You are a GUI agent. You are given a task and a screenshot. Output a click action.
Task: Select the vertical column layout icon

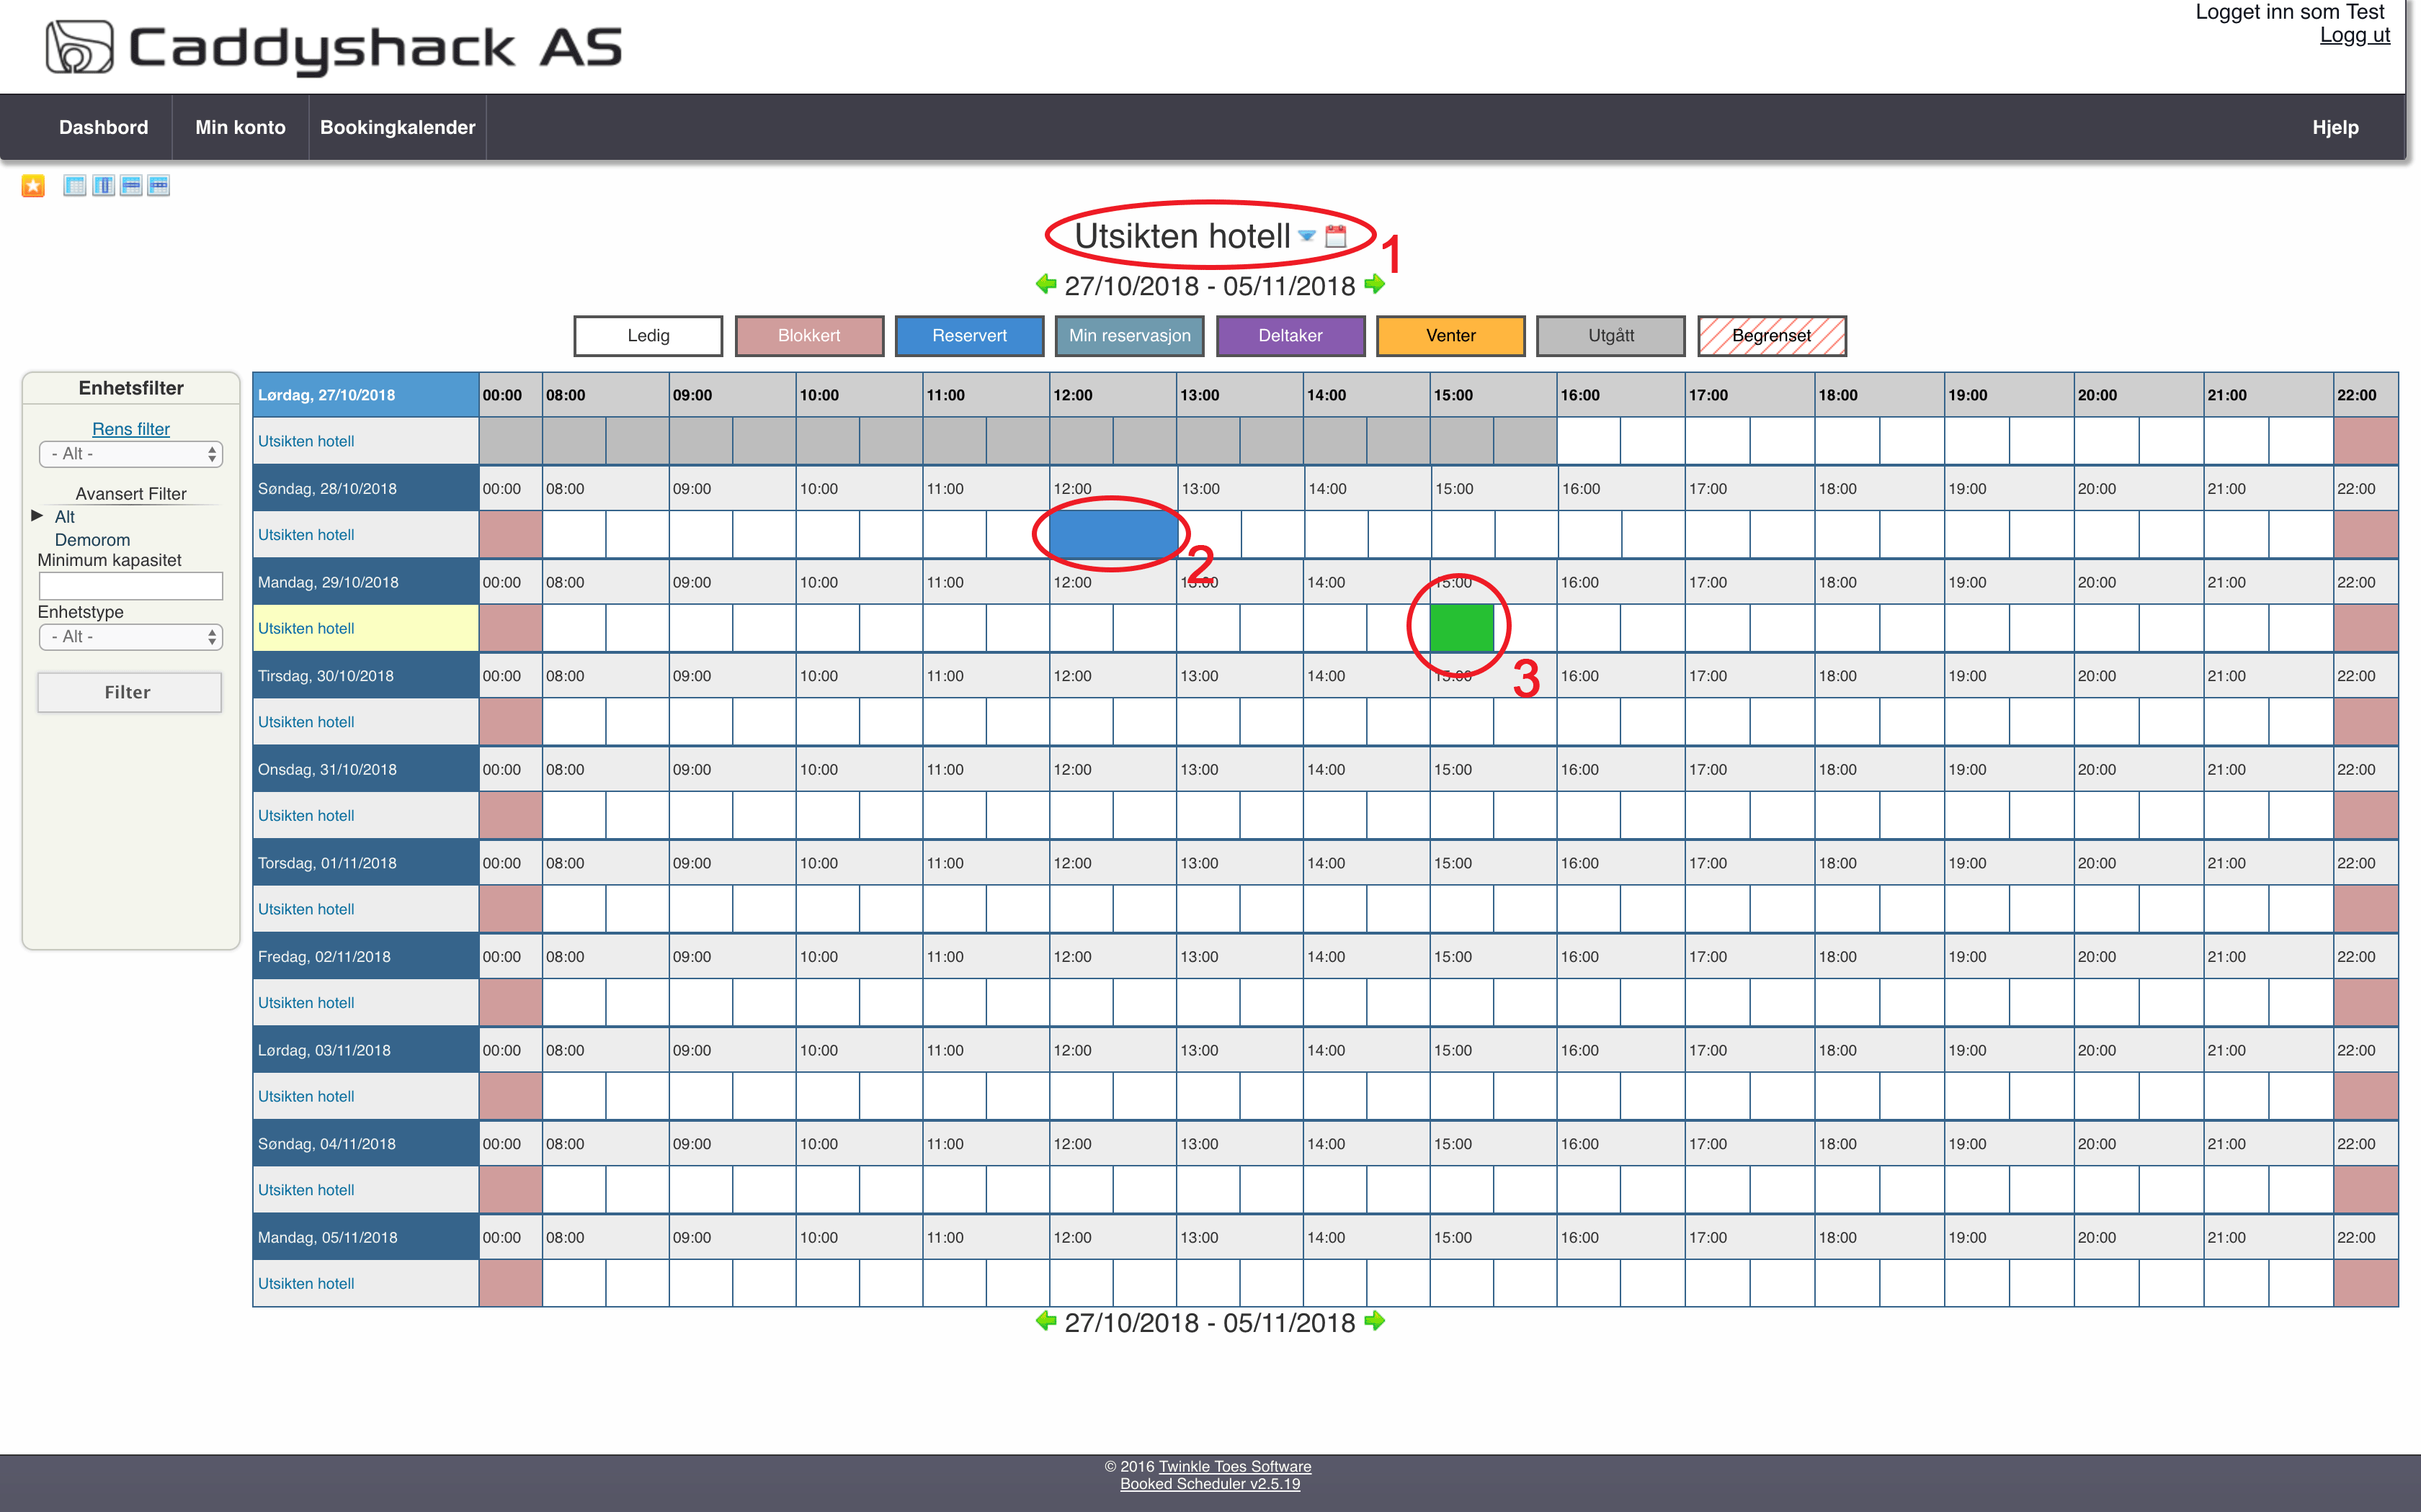(x=103, y=186)
